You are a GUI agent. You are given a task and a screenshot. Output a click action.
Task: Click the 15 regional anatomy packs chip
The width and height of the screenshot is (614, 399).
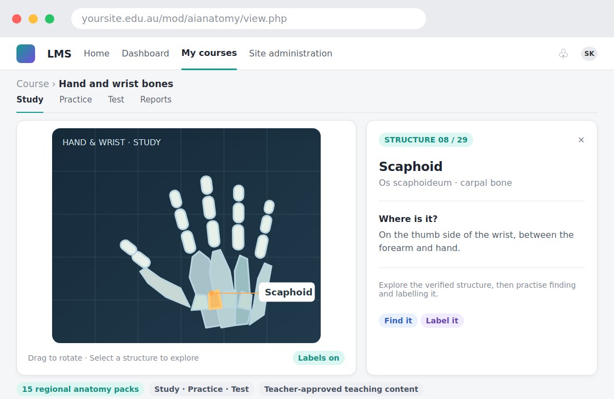click(80, 389)
